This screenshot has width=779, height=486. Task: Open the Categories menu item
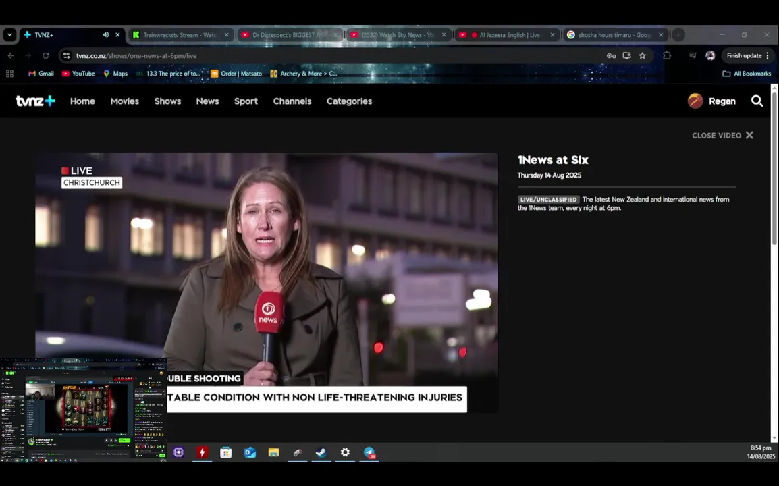coord(349,101)
